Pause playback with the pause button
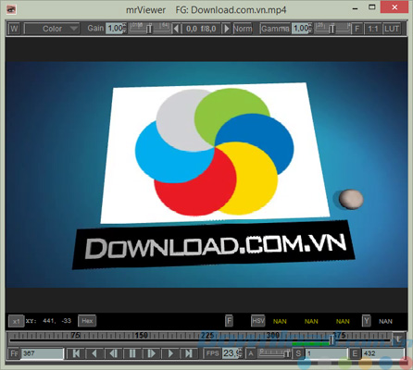 pyautogui.click(x=132, y=353)
